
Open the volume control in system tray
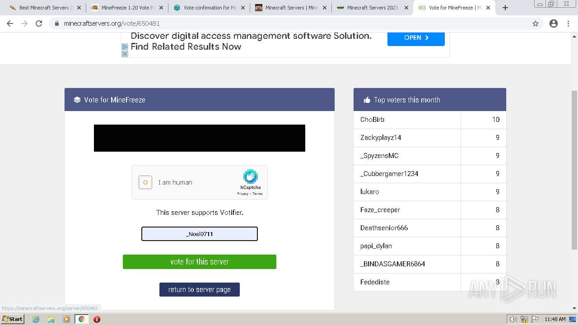(513, 319)
